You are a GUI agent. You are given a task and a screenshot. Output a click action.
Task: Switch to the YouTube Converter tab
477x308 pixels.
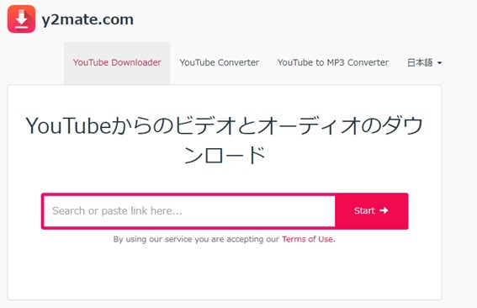coord(220,63)
